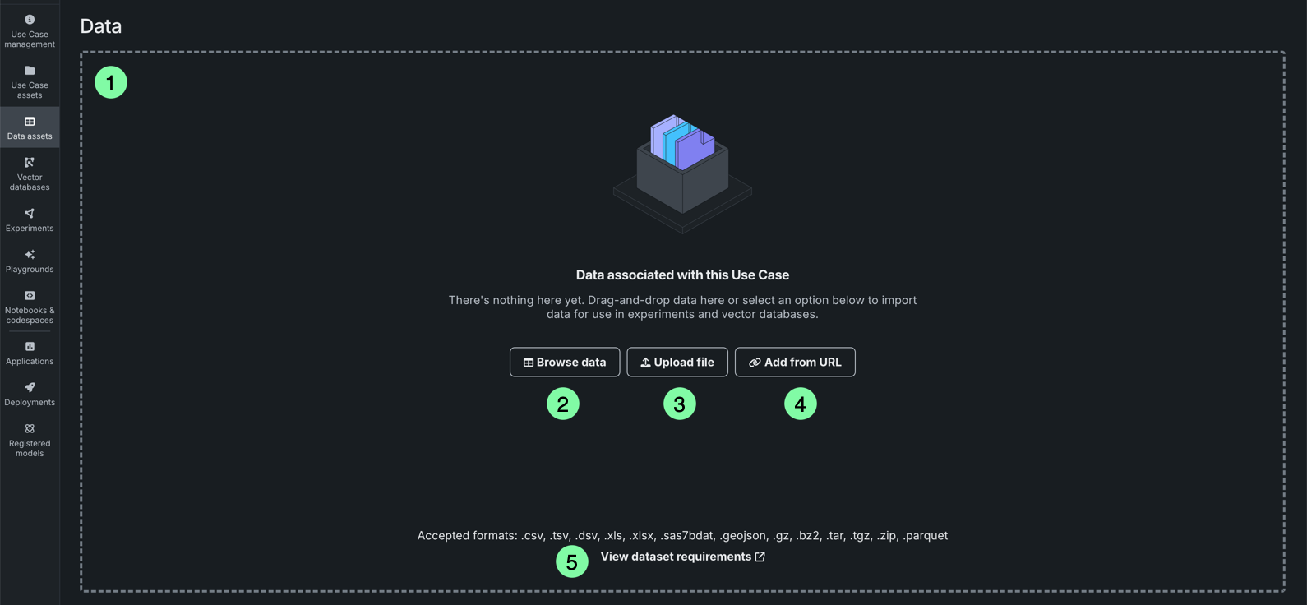Click the Upload file button
The width and height of the screenshot is (1307, 605).
point(677,363)
